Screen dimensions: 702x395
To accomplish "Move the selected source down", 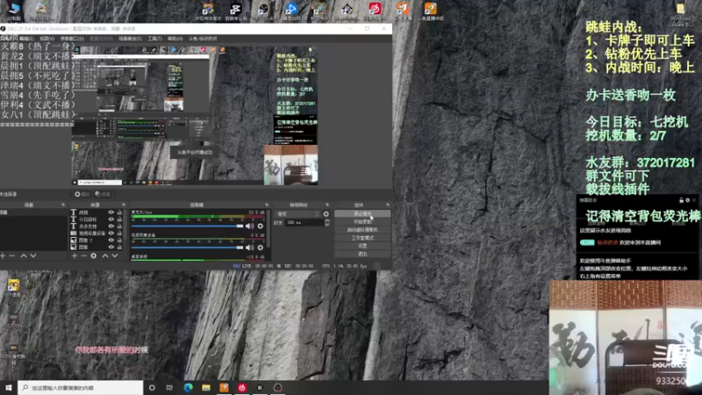I will 115,255.
